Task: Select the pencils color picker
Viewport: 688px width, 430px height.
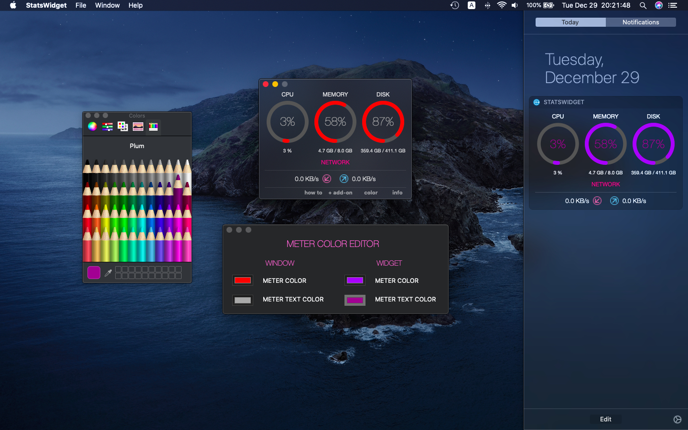Action: tap(153, 126)
